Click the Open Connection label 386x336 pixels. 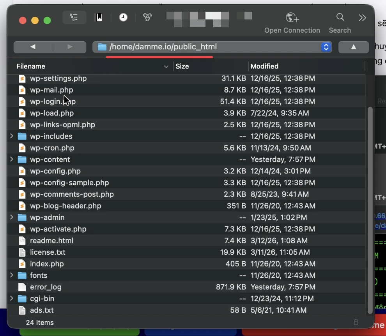[292, 30]
